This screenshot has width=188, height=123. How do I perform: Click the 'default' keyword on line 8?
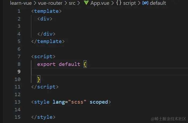pyautogui.click(x=69, y=64)
